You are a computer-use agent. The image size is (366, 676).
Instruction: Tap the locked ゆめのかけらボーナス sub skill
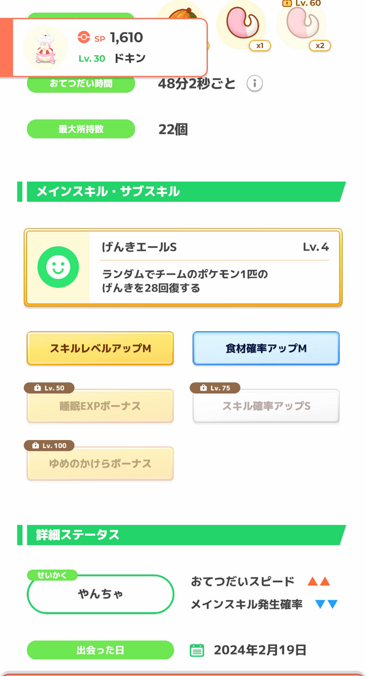click(x=100, y=464)
